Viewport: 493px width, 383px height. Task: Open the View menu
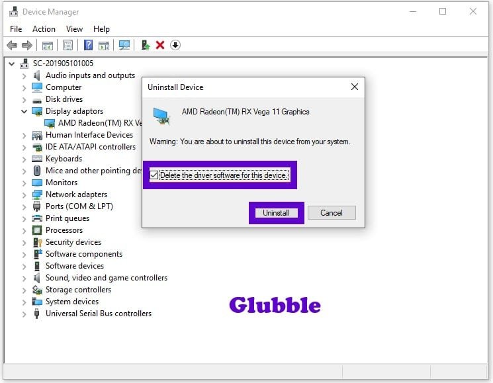(74, 29)
